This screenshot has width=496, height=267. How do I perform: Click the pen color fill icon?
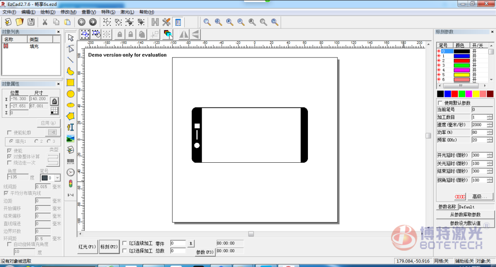click(168, 34)
